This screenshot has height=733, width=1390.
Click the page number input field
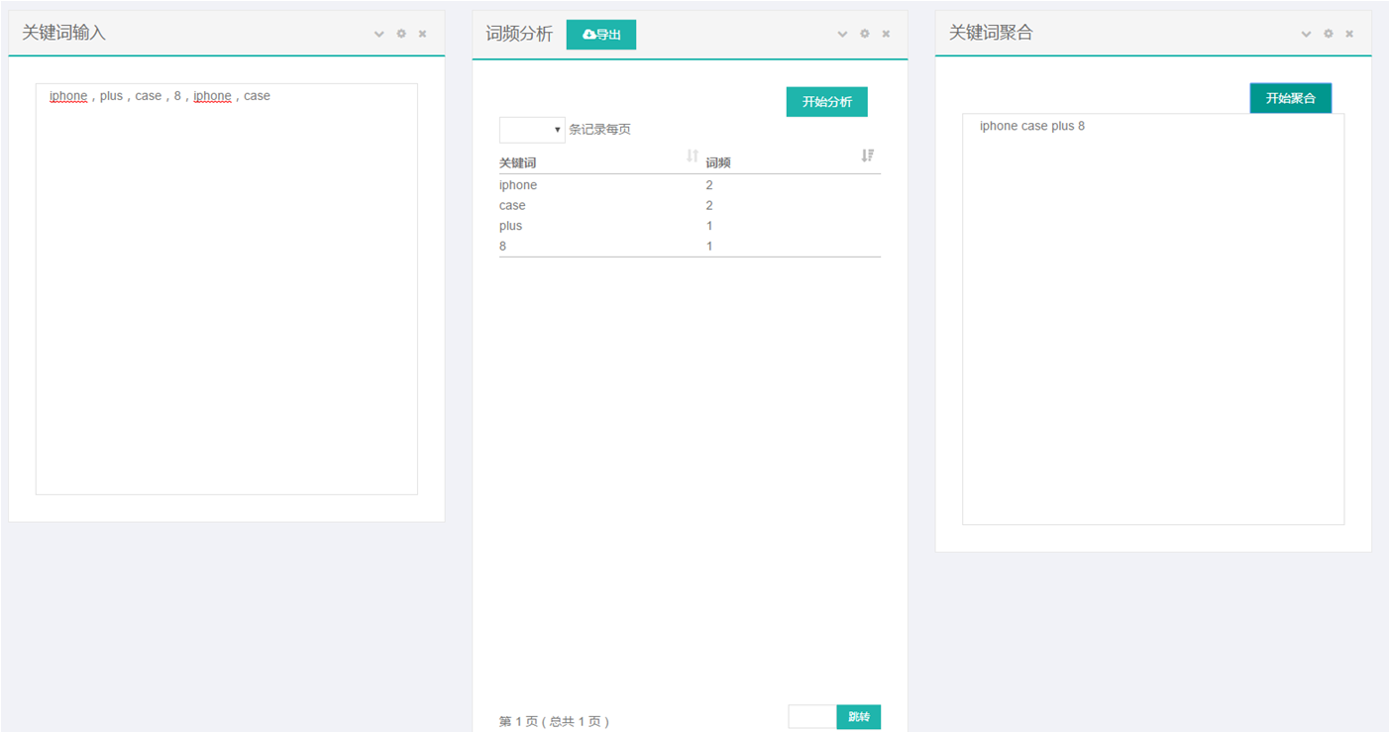[812, 717]
